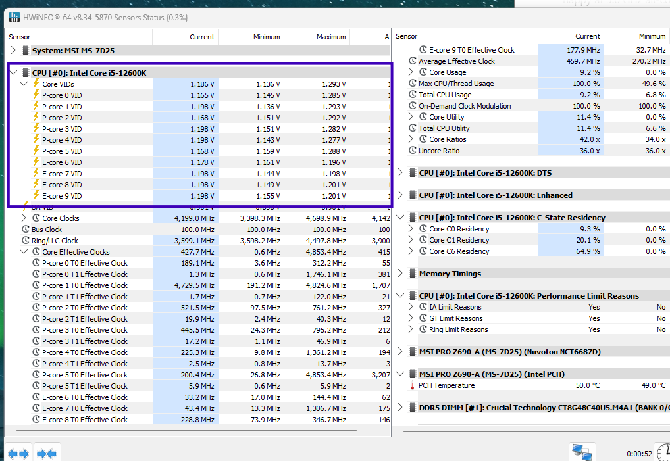The width and height of the screenshot is (670, 461).
Task: Click the network computers icon in bottom toolbar
Action: coord(582,452)
